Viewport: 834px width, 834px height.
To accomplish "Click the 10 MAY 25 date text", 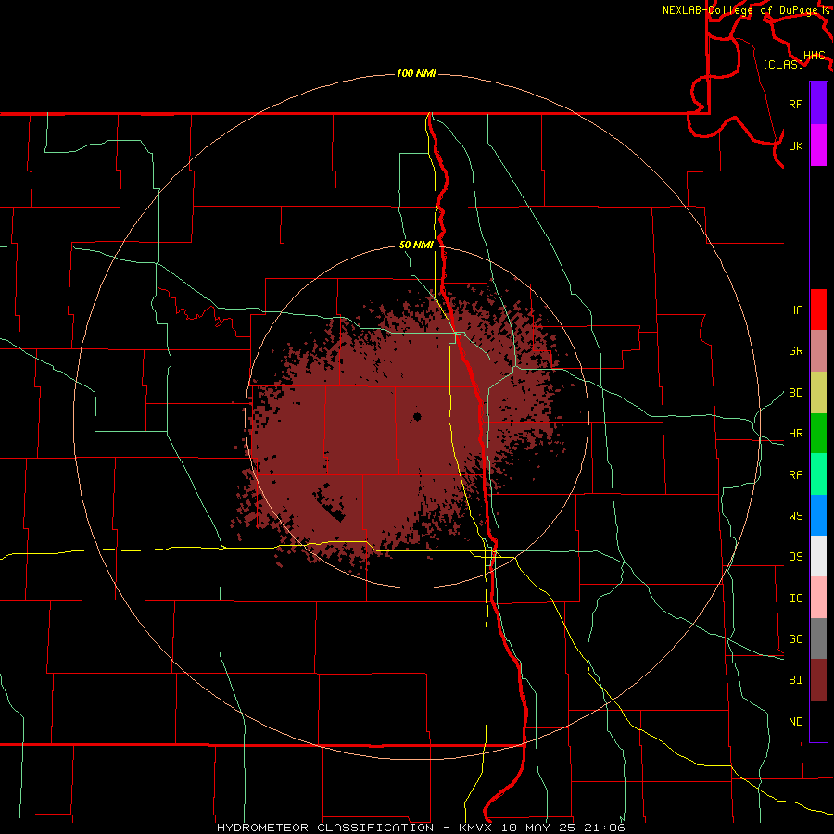I will coord(538,828).
